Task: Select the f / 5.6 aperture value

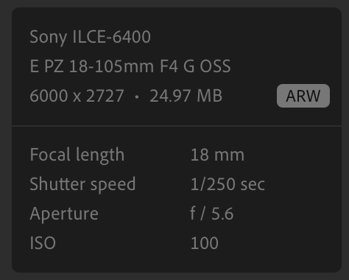Action: 212,214
